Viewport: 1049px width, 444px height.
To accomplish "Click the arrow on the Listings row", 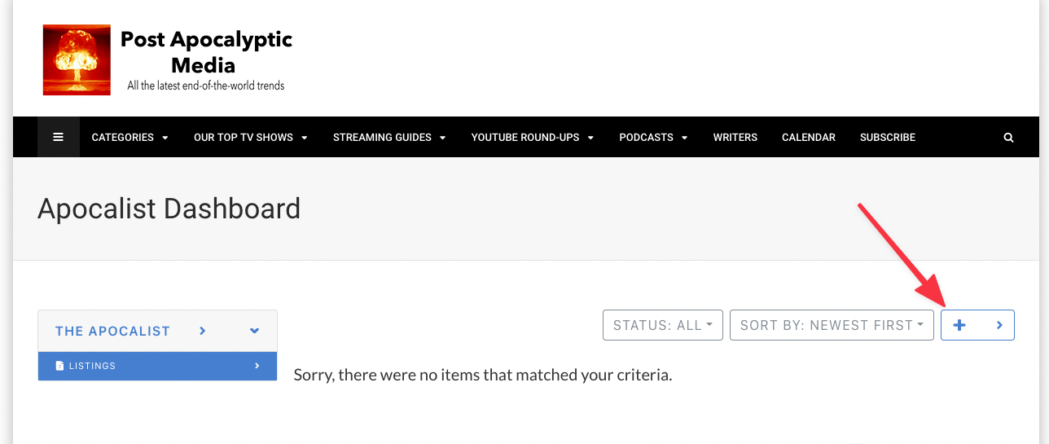I will click(257, 366).
